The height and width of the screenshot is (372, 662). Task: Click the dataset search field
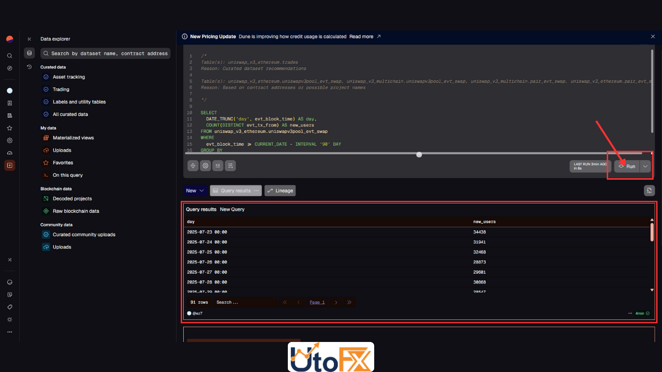click(x=105, y=53)
